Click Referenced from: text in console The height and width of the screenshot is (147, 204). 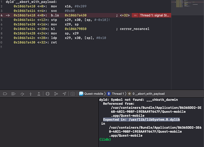119,104
